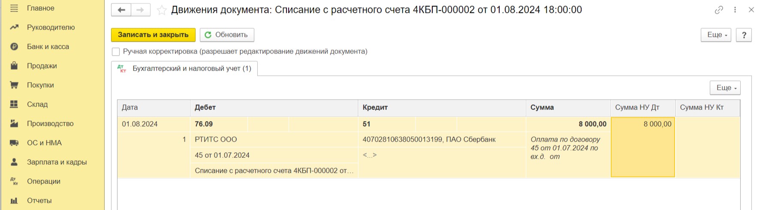Open the Руководителю section chart icon

click(x=14, y=27)
